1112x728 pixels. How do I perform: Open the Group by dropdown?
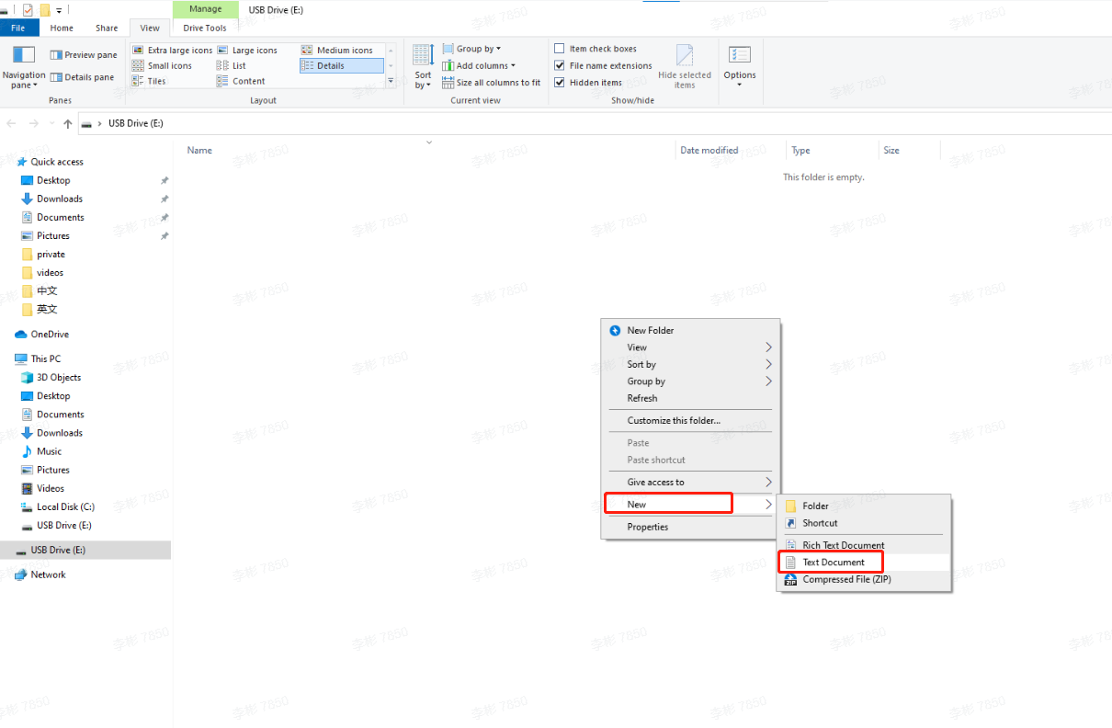click(473, 48)
